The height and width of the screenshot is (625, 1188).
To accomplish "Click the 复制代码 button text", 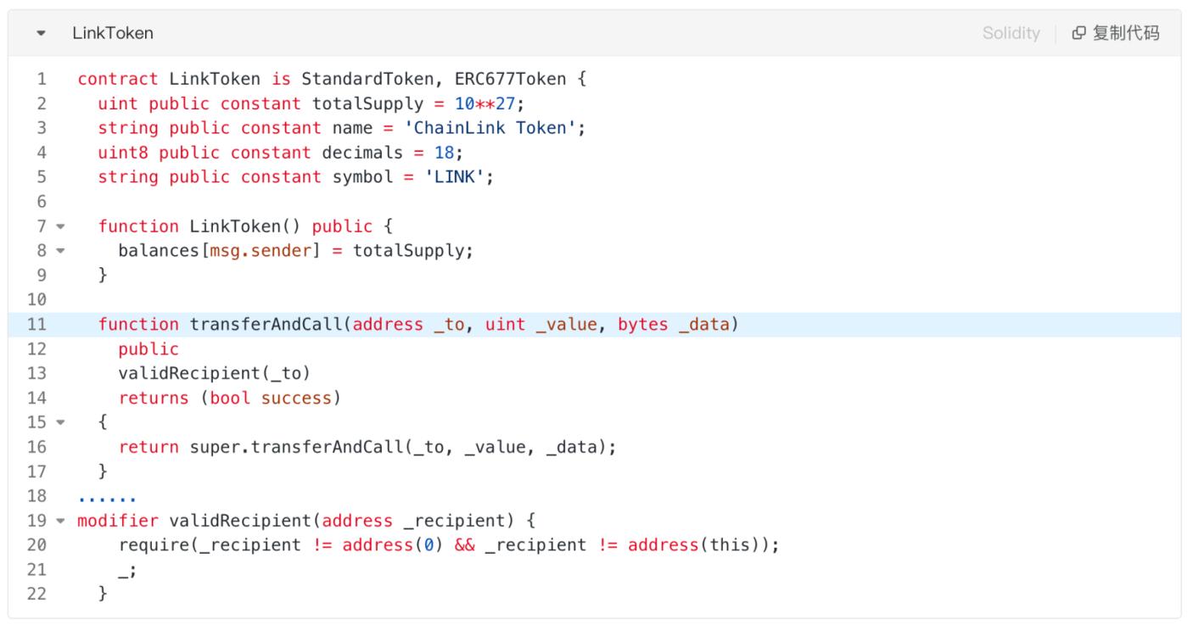I will click(x=1125, y=34).
